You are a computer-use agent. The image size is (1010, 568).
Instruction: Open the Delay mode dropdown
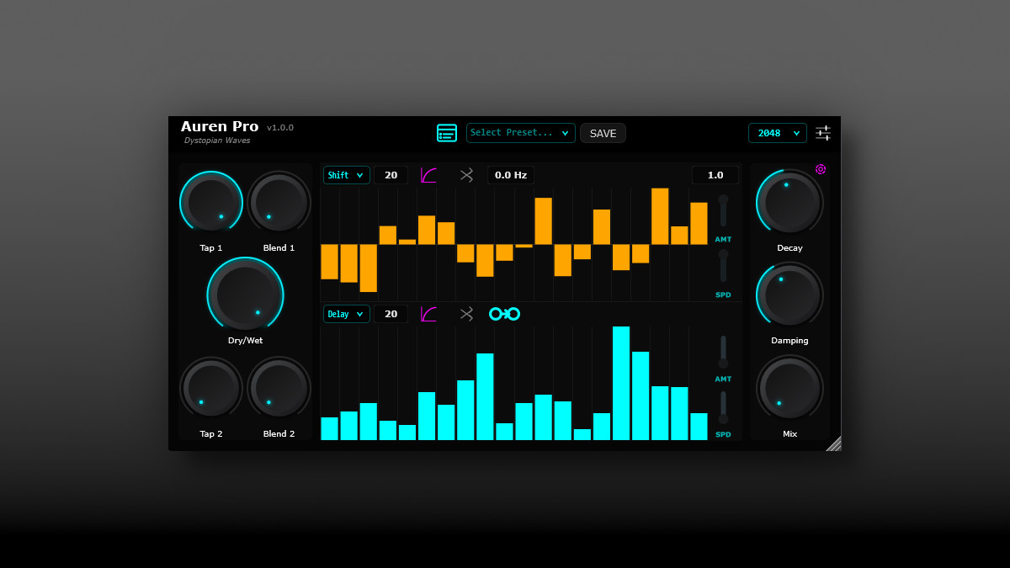click(x=347, y=314)
